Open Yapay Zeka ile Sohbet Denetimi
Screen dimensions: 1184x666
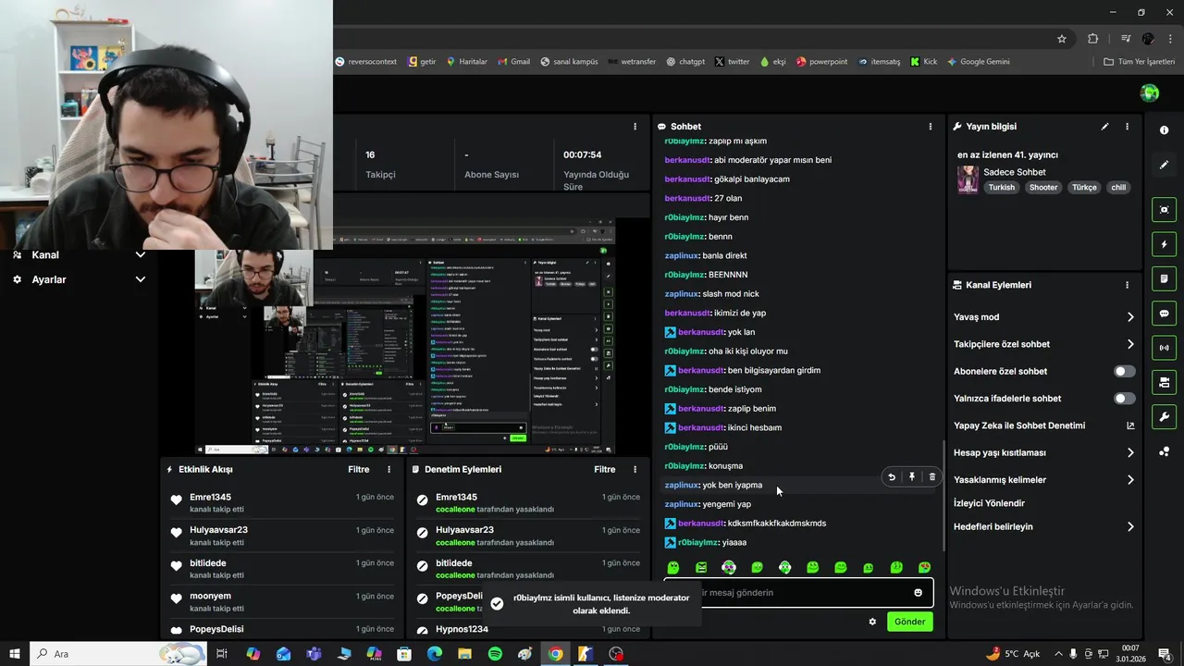pyautogui.click(x=1019, y=425)
